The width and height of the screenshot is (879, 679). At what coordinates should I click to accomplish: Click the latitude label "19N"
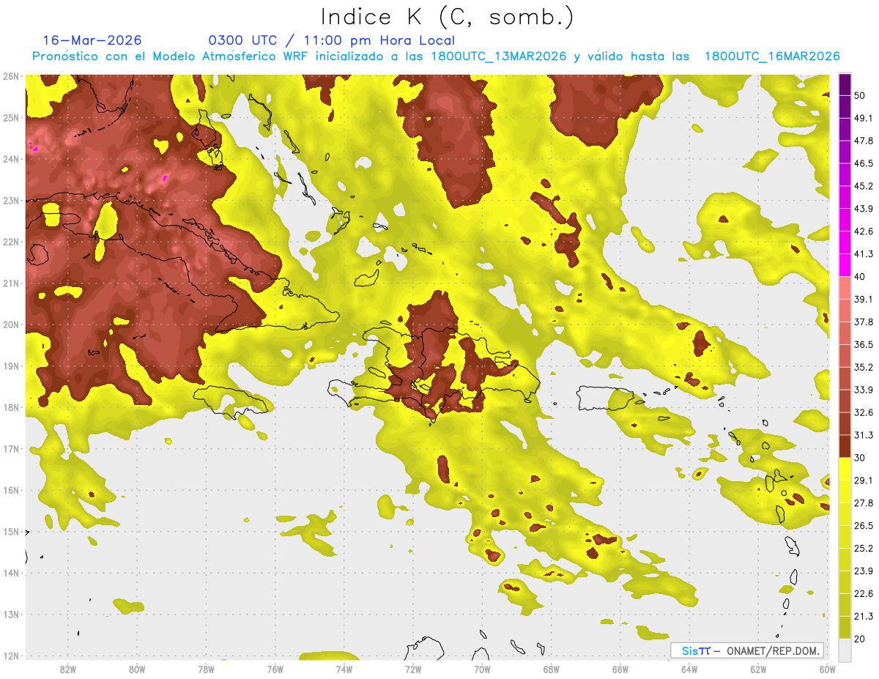tap(10, 366)
